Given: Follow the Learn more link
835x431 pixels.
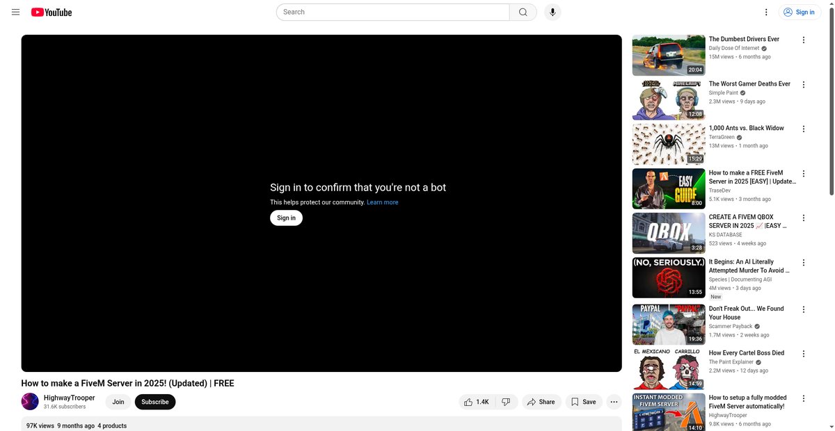Looking at the screenshot, I should click(x=383, y=202).
